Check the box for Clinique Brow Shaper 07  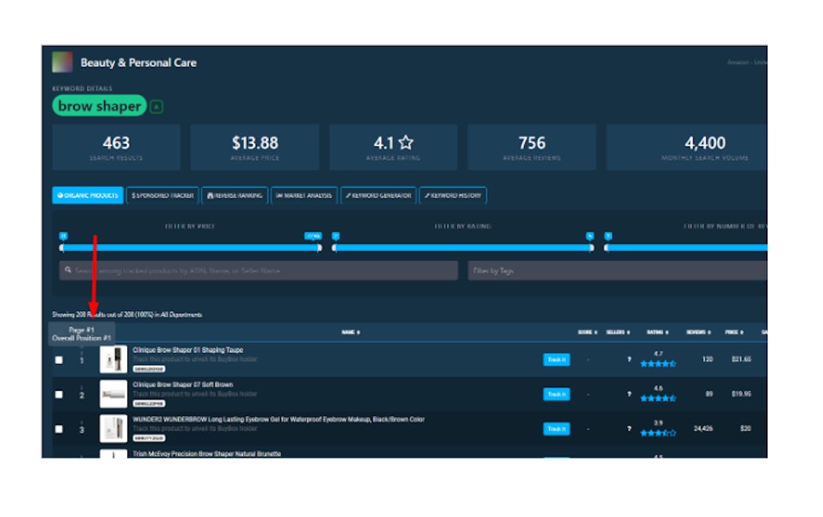coord(59,394)
